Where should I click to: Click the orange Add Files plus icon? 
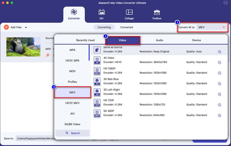tap(6, 27)
